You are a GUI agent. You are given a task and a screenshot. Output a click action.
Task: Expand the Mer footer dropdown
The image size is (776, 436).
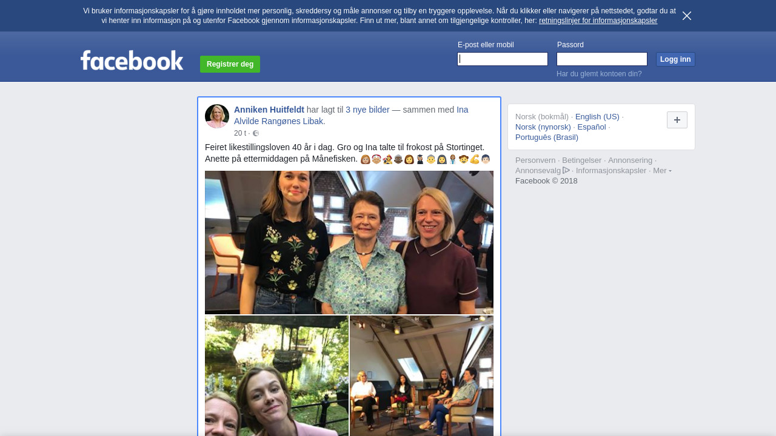662,171
